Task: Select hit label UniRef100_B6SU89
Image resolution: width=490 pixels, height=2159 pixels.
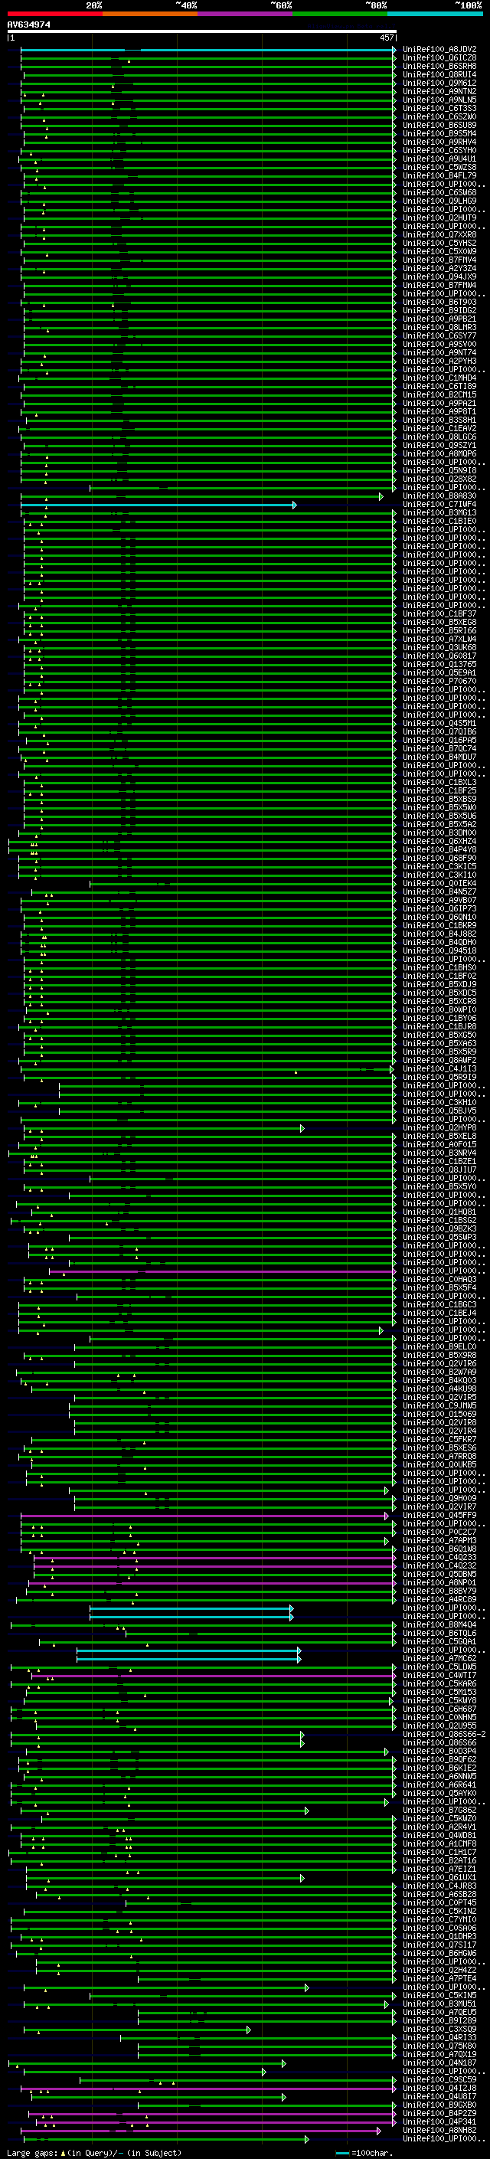Action: 439,125
